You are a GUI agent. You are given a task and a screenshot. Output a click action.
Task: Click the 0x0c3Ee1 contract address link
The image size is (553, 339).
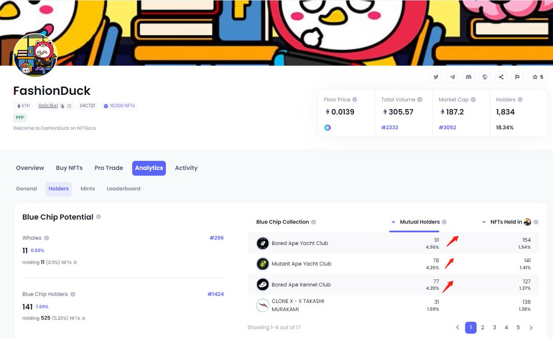[48, 106]
